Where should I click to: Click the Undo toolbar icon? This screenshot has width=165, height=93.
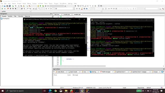pos(13,6)
